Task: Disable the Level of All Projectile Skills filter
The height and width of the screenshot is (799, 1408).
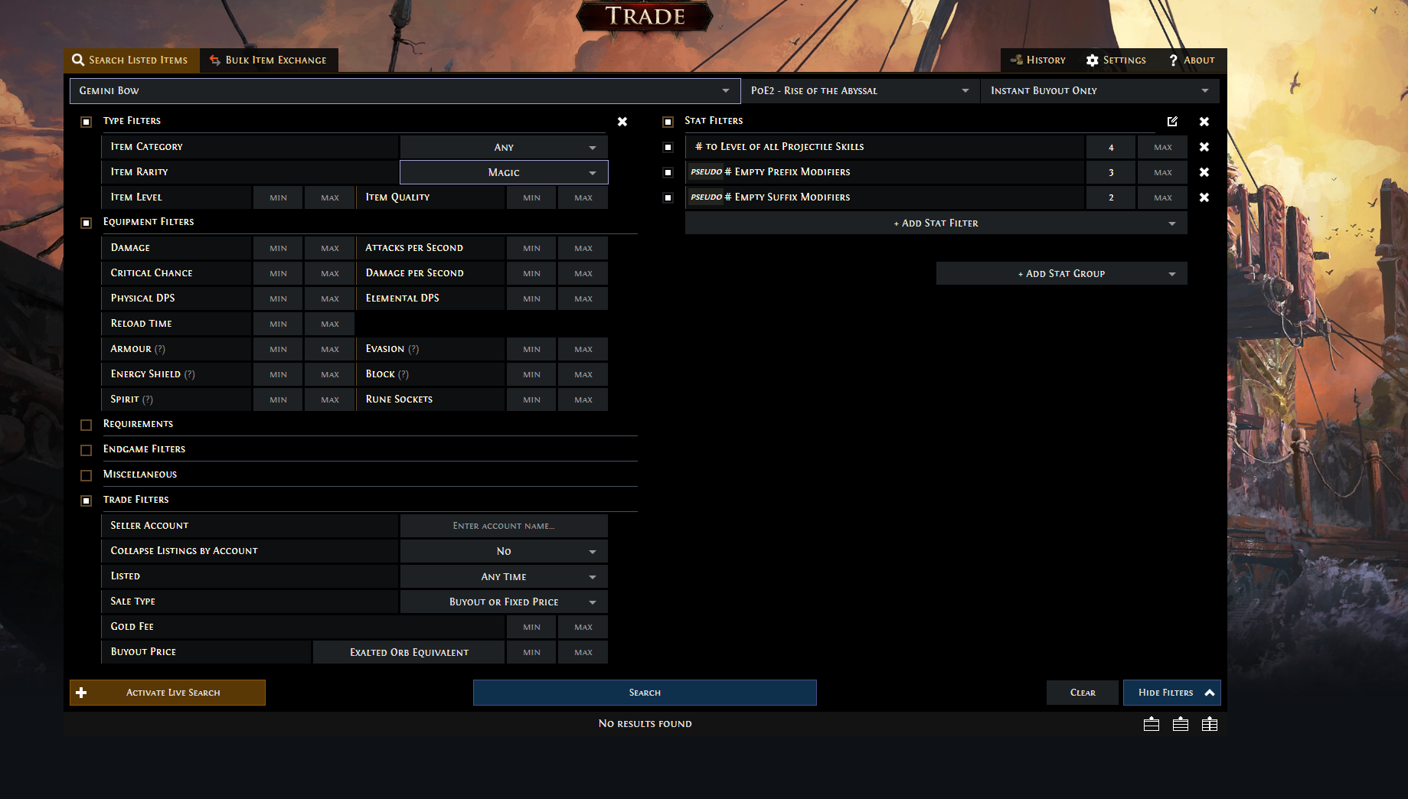Action: [668, 147]
